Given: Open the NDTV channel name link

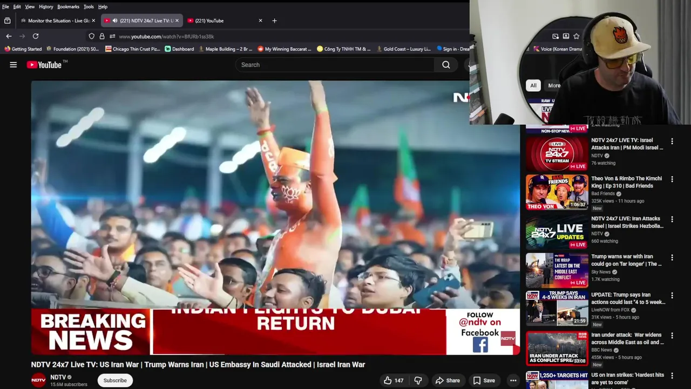Looking at the screenshot, I should tap(58, 377).
